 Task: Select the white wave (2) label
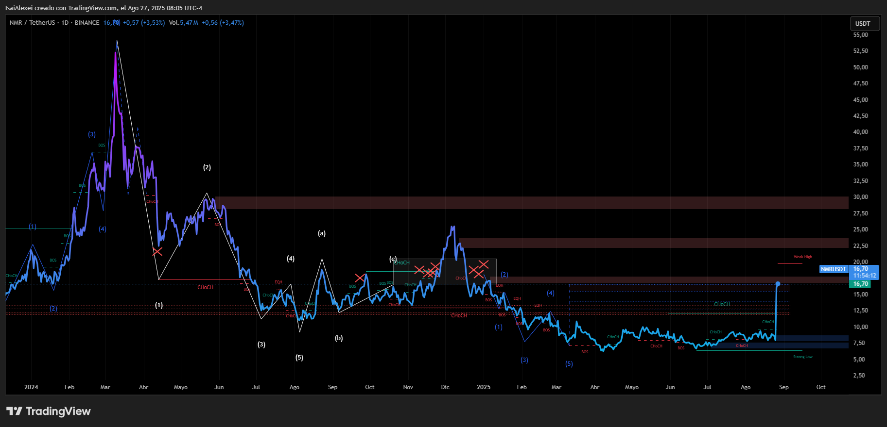tap(207, 167)
